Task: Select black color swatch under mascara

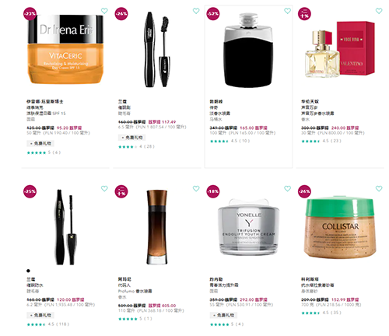Action: point(28,271)
